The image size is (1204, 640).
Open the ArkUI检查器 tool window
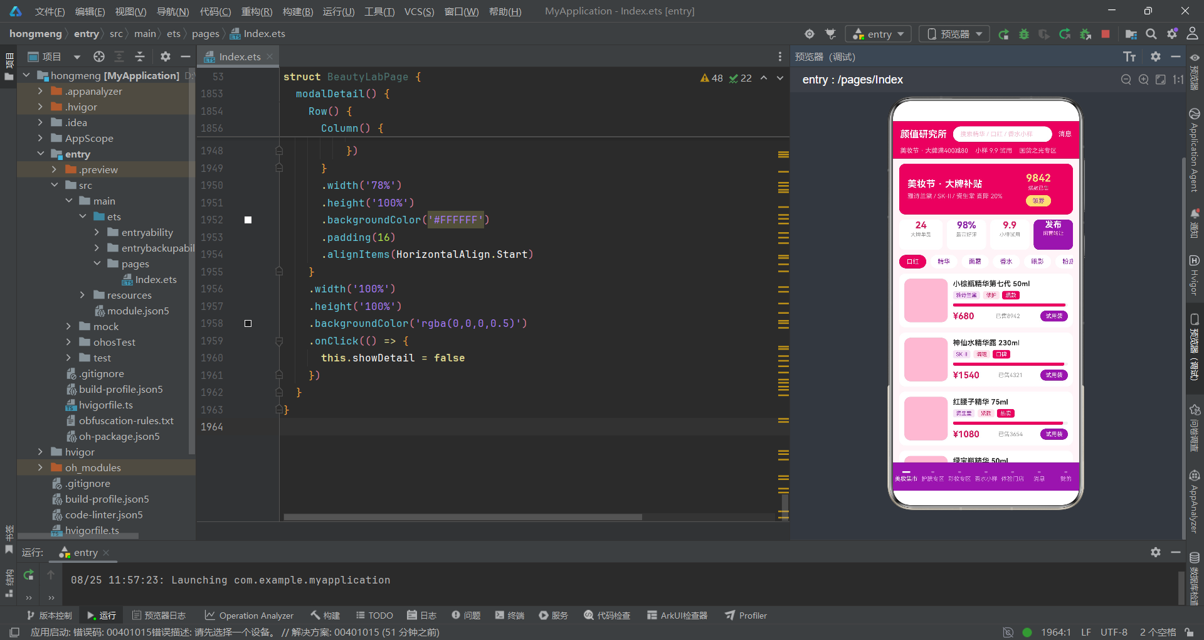point(677,616)
